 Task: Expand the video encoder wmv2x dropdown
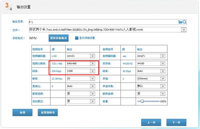point(93,56)
